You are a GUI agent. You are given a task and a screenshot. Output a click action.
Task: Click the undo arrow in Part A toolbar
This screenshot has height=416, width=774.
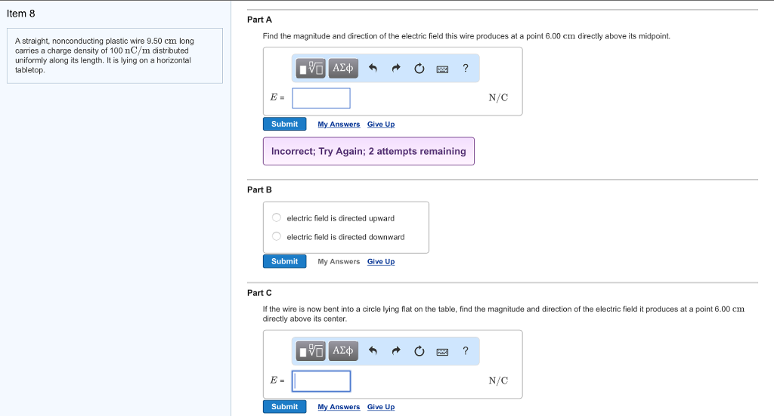coord(372,69)
